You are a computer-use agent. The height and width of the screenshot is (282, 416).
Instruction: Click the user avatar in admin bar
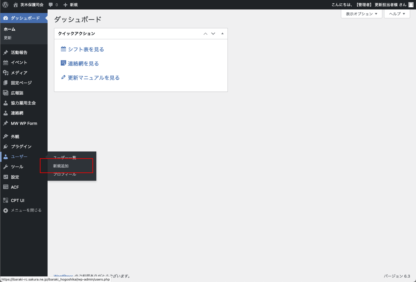point(411,5)
